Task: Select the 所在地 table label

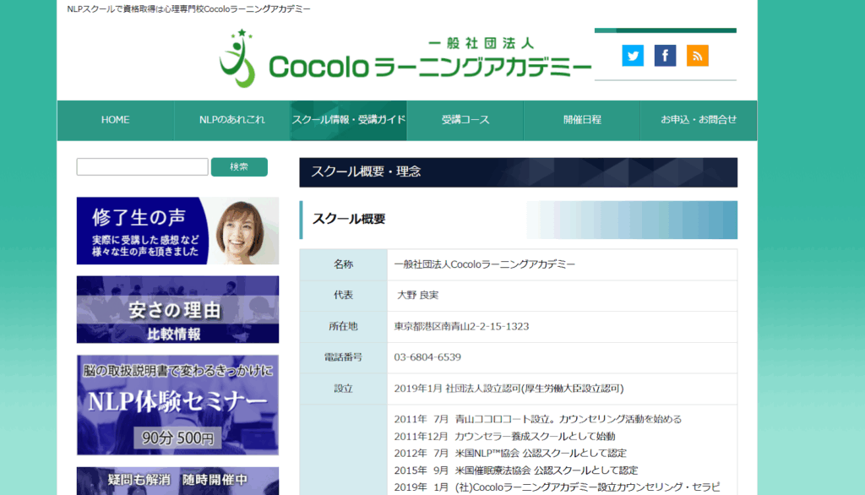Action: click(343, 327)
